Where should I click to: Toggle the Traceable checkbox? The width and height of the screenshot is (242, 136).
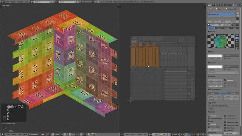click(209, 116)
